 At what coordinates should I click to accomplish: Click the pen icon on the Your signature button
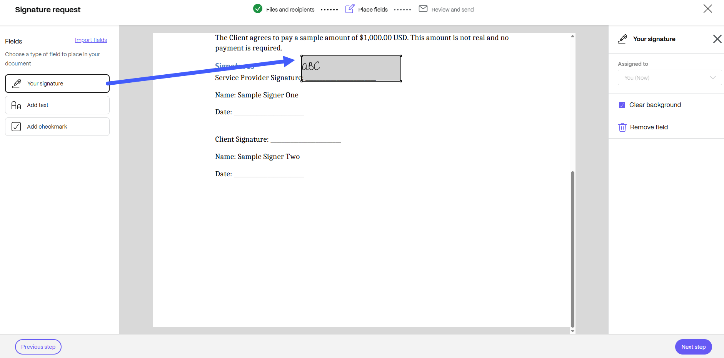pyautogui.click(x=17, y=83)
